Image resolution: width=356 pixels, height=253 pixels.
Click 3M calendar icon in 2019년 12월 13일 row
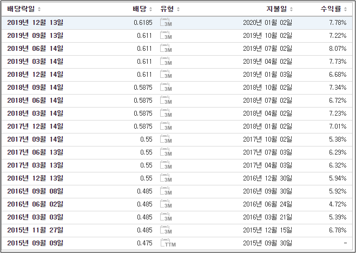coord(166,23)
